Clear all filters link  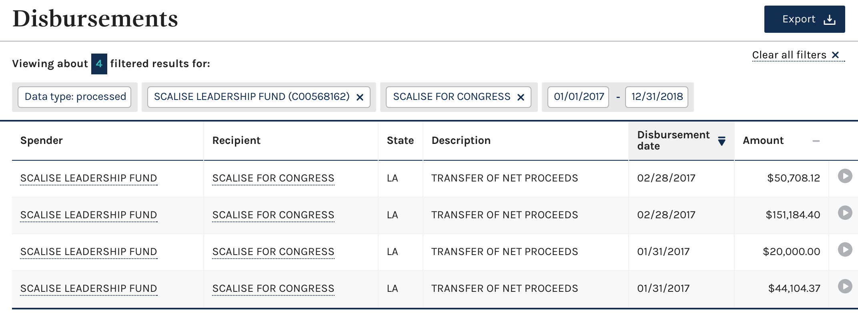[x=798, y=55]
